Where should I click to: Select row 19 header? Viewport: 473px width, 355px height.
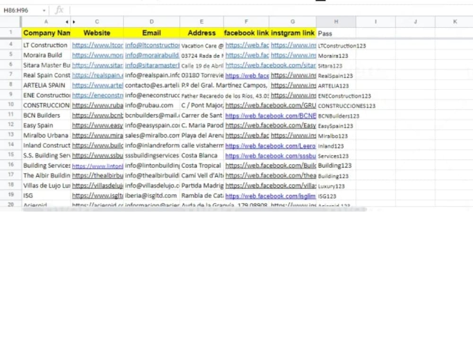pos(11,195)
